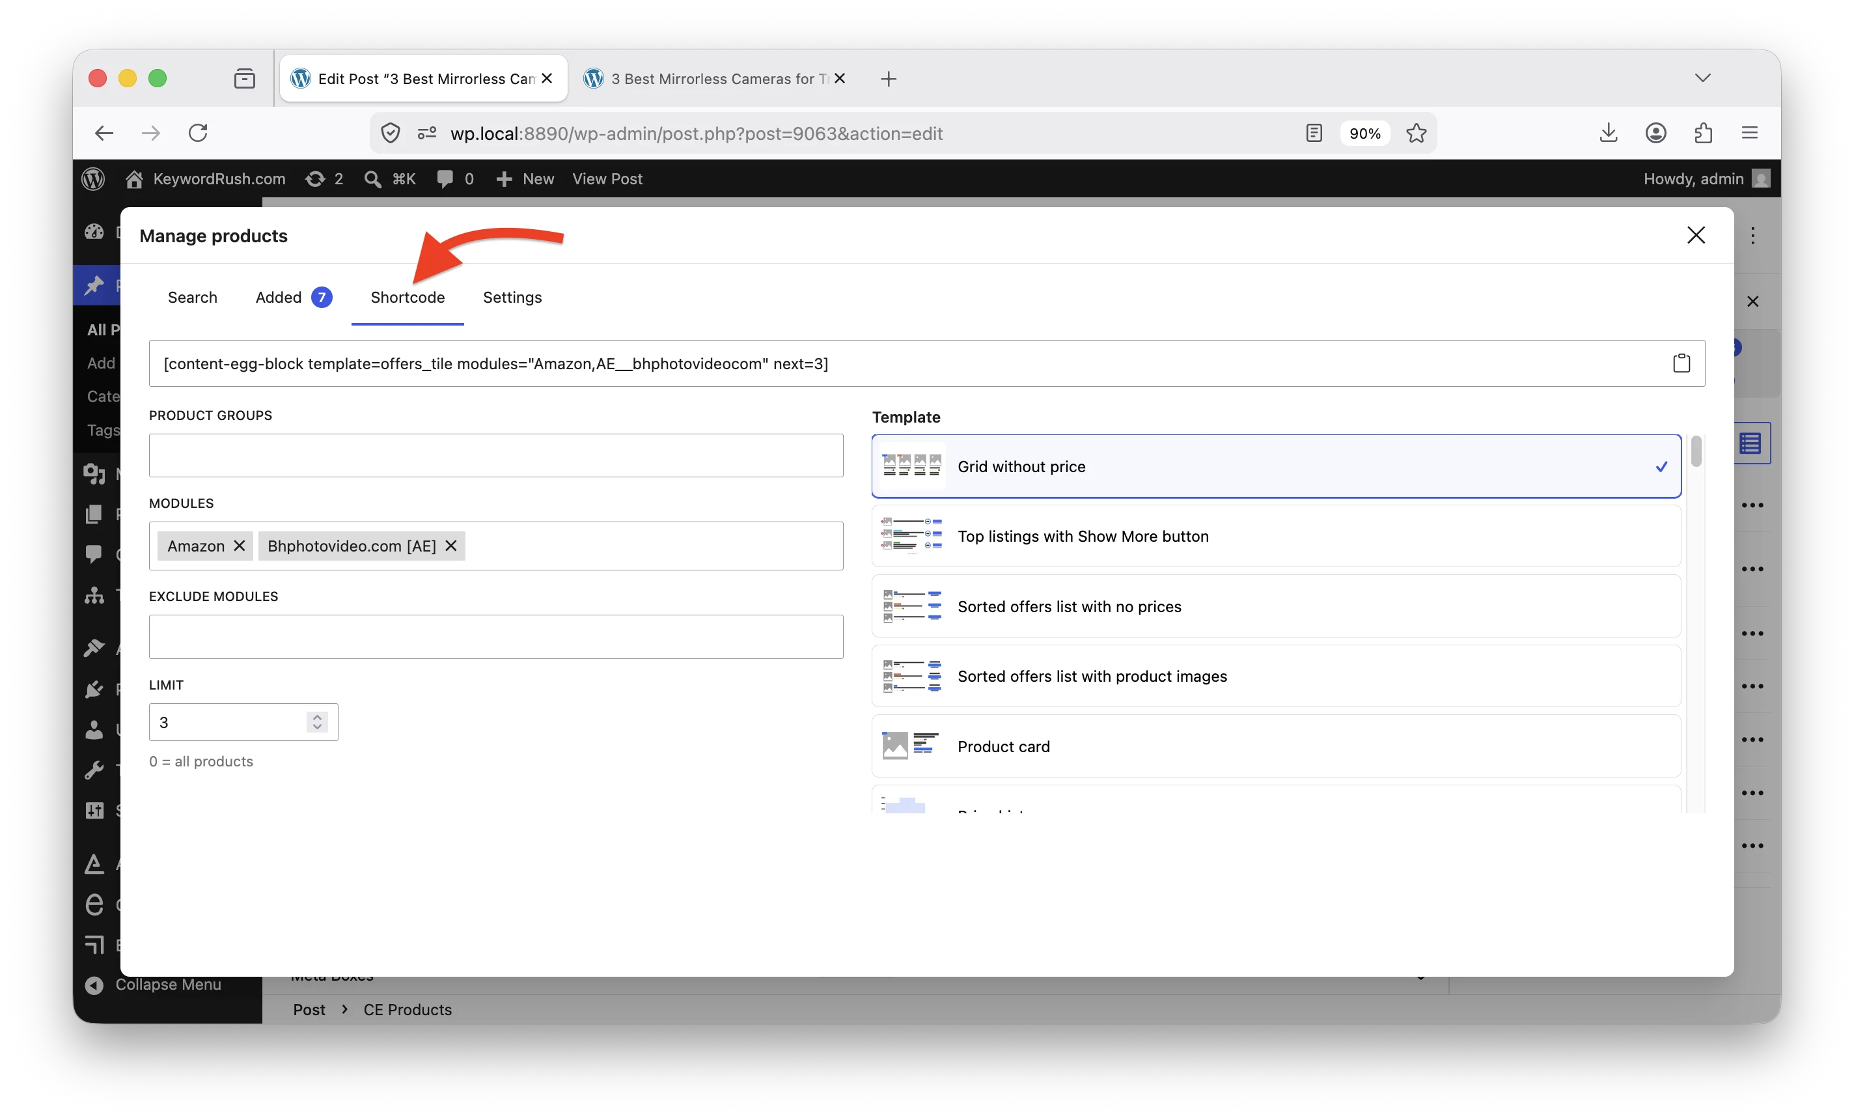Click the Post breadcrumb at the bottom
Viewport: 1854px width, 1120px height.
309,1009
